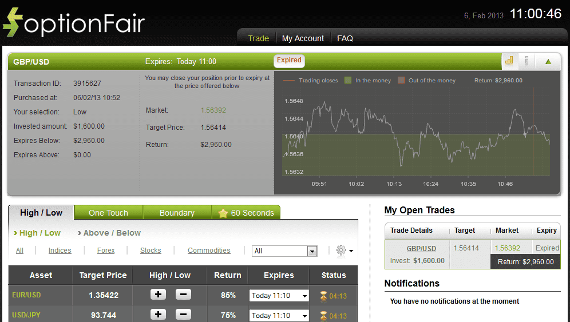Viewport: 570px width, 322px height.
Task: Open the FAQ menu
Action: coord(345,38)
